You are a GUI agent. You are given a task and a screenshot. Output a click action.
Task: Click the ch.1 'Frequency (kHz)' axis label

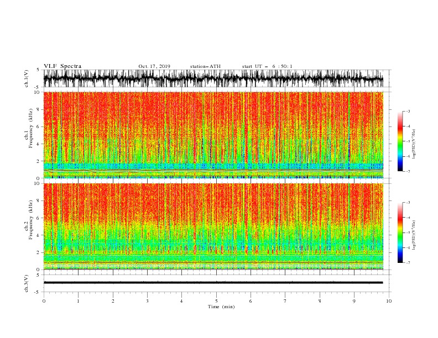pyautogui.click(x=31, y=128)
